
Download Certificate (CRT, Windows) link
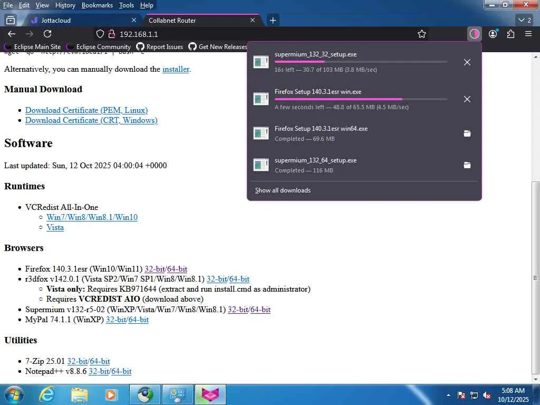coord(91,120)
